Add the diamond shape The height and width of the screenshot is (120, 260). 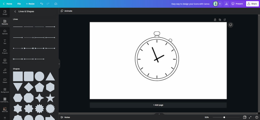(29, 87)
